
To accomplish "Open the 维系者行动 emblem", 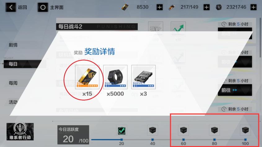I will [x=20, y=132].
